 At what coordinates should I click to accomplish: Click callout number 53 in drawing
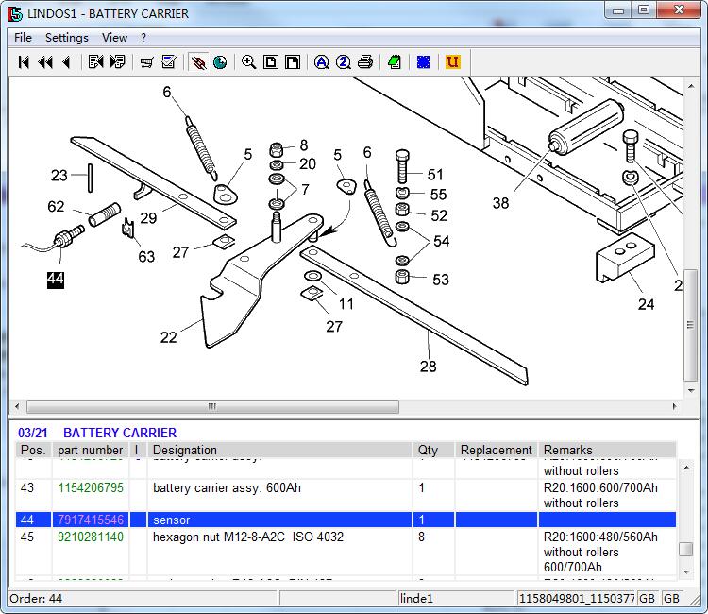[441, 280]
